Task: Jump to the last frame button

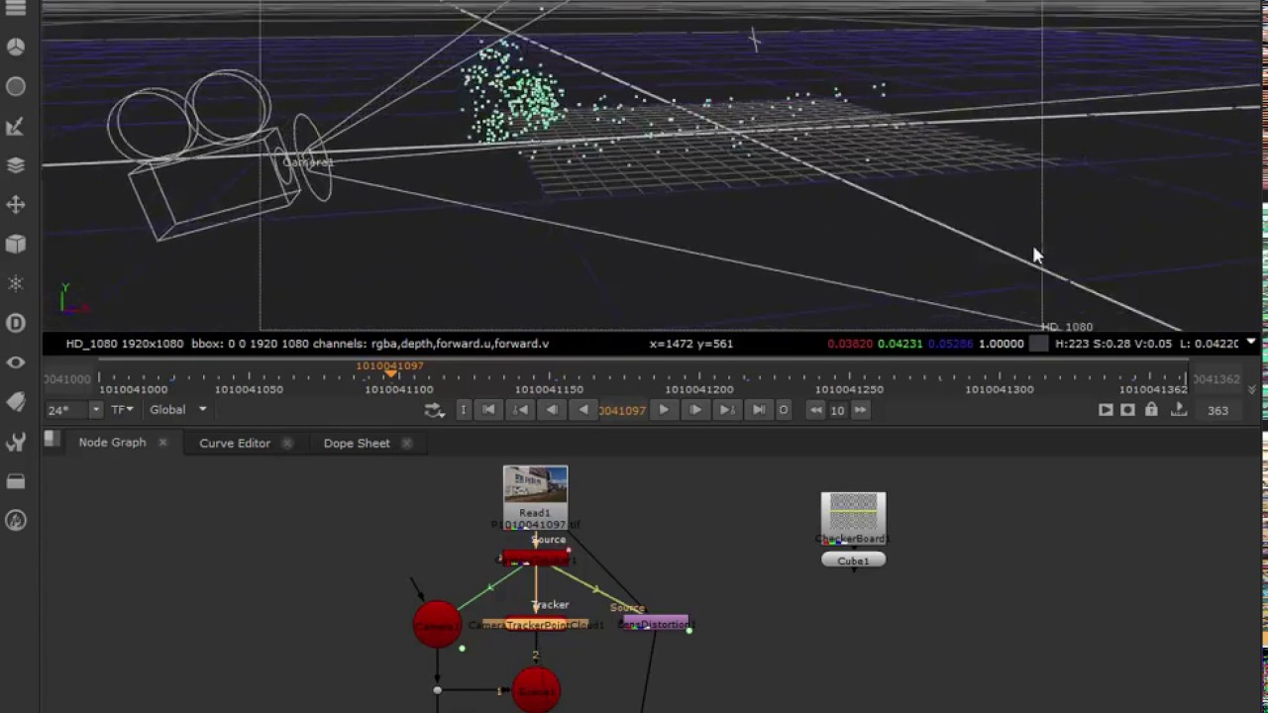Action: pyautogui.click(x=758, y=410)
